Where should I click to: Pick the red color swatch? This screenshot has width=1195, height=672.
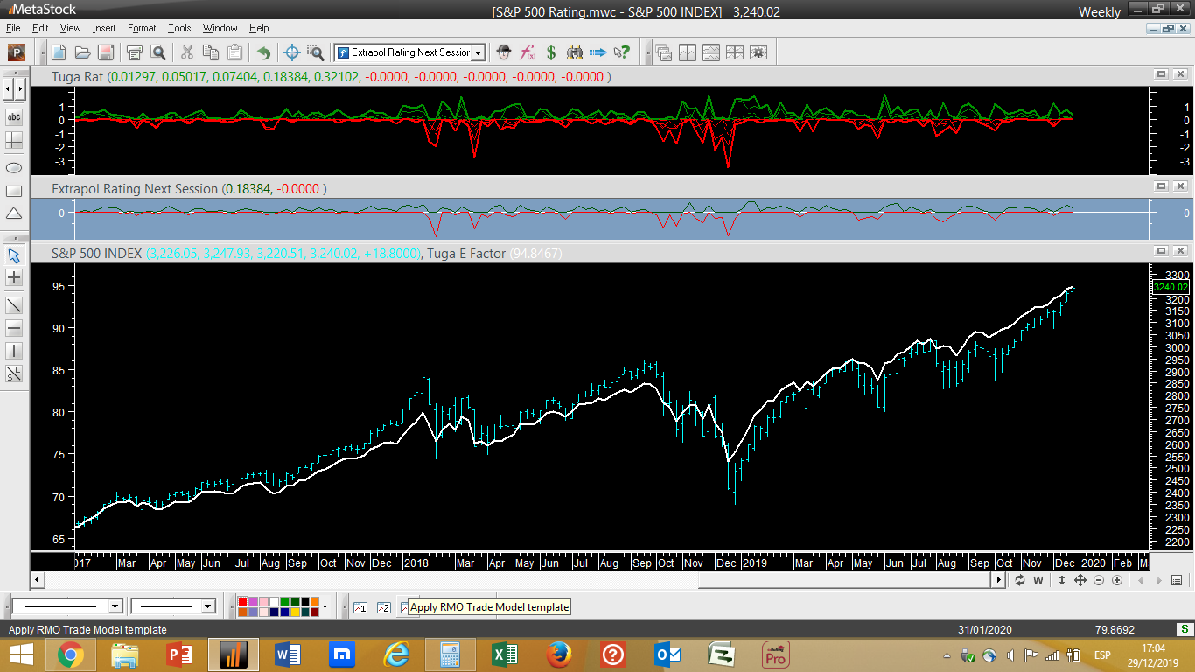(242, 602)
